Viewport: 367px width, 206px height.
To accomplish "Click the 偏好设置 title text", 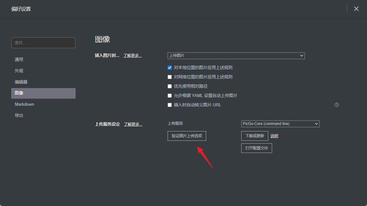I will pyautogui.click(x=21, y=9).
